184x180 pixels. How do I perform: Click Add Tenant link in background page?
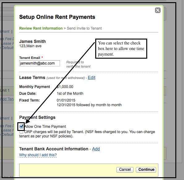(7, 99)
